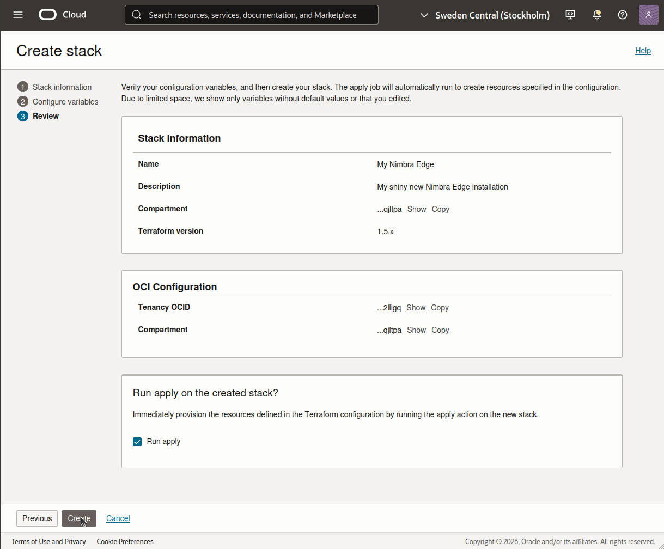Image resolution: width=664 pixels, height=549 pixels.
Task: Click the 'OCI Configuration' section heading
Action: (175, 287)
